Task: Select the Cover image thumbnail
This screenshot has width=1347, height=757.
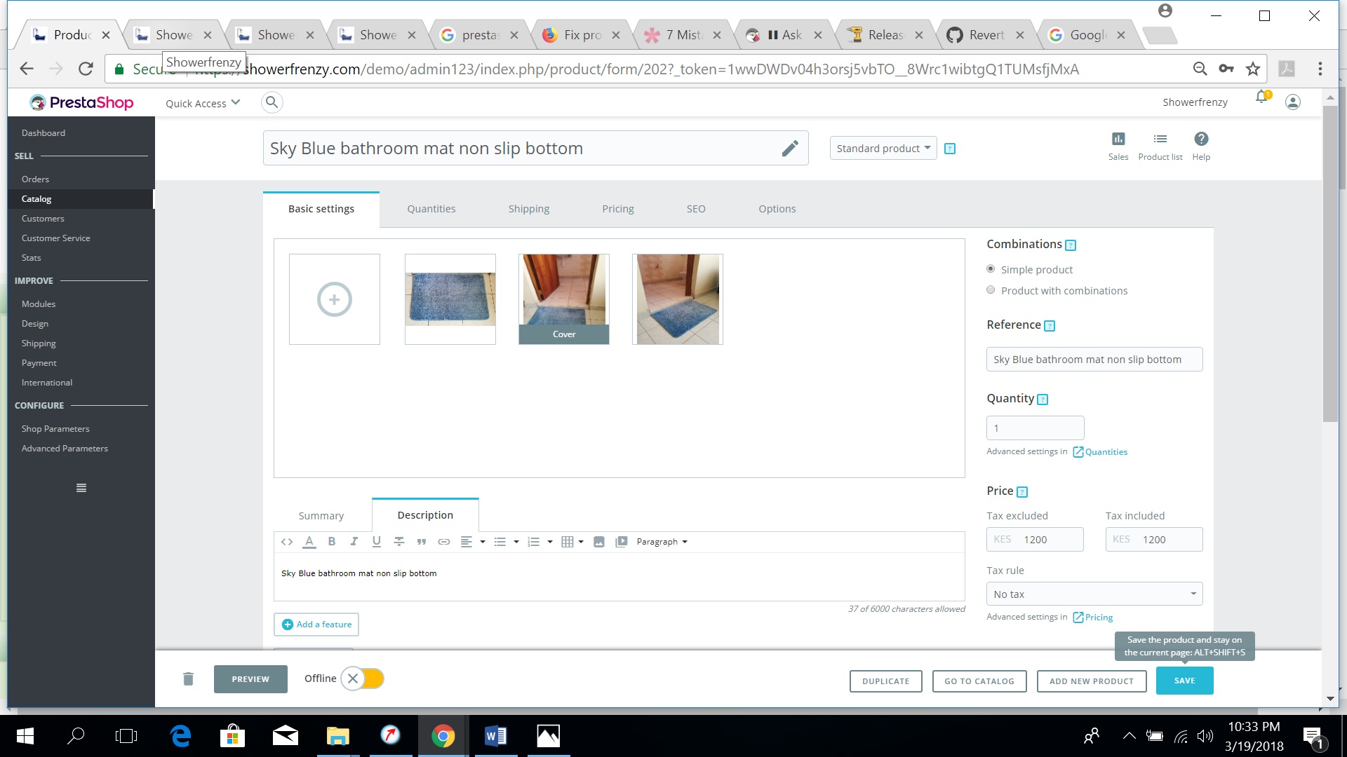Action: coord(564,299)
